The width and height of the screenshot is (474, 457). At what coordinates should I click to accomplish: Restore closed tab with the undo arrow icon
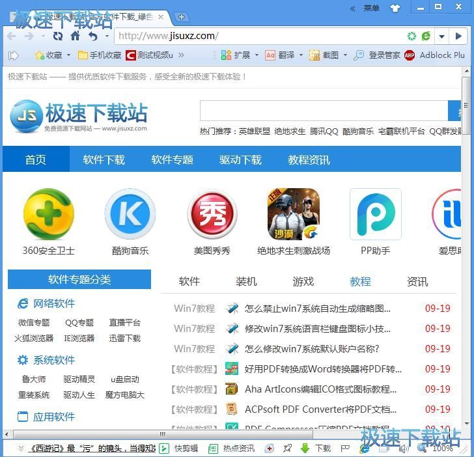click(93, 36)
